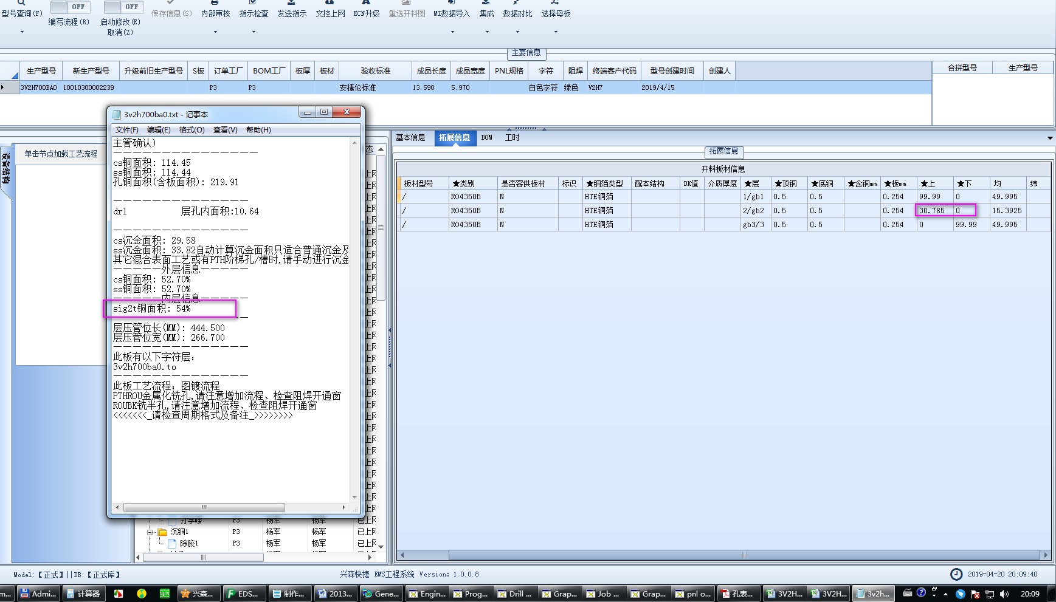Open the 孔表 PDF taskbar item

[737, 593]
